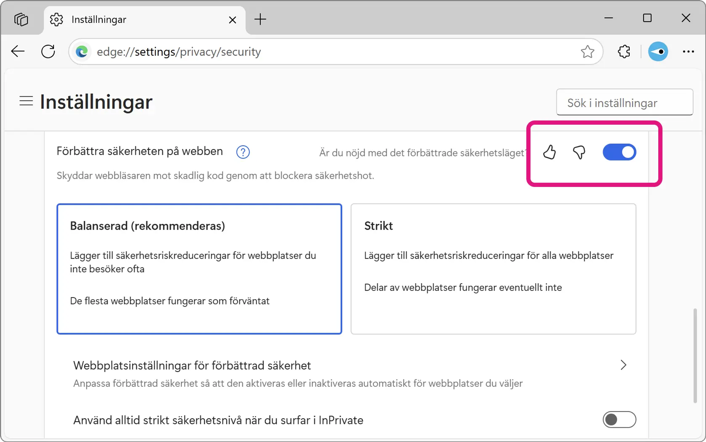Open the Inställningar hamburger navigation menu
706x442 pixels.
tap(26, 101)
